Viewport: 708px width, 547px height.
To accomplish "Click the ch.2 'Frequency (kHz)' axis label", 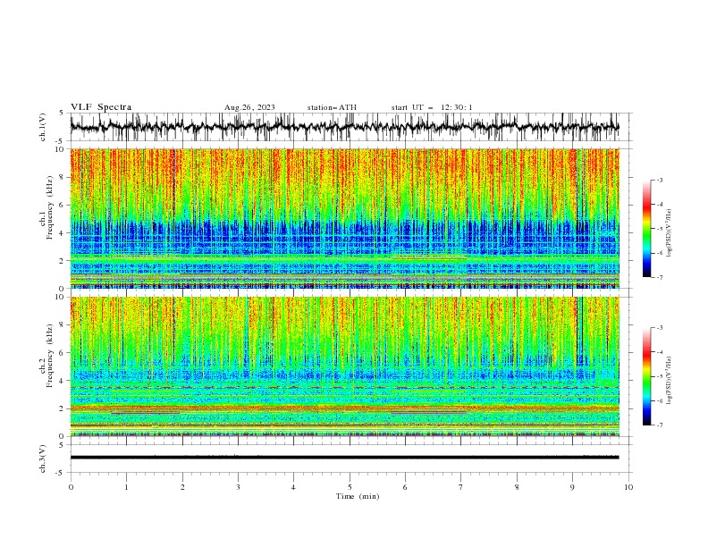I will (51, 356).
